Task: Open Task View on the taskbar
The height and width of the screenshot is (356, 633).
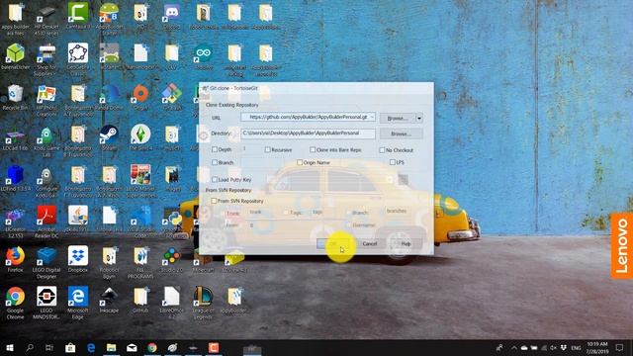Action: [49, 347]
